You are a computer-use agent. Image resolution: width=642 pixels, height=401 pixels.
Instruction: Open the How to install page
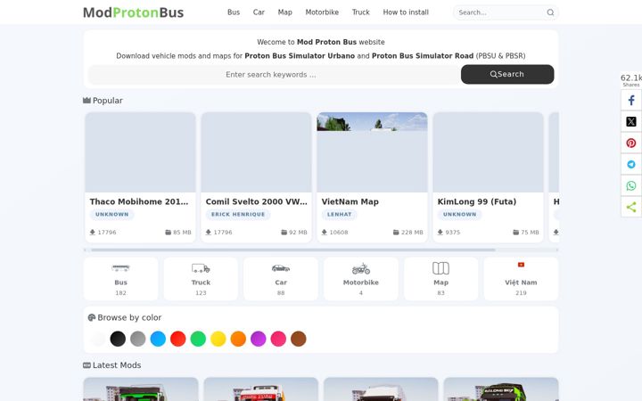pyautogui.click(x=406, y=12)
